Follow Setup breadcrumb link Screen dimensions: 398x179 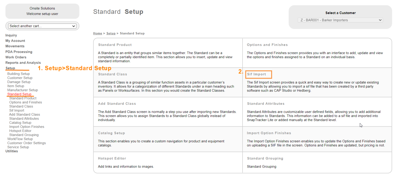(111, 33)
